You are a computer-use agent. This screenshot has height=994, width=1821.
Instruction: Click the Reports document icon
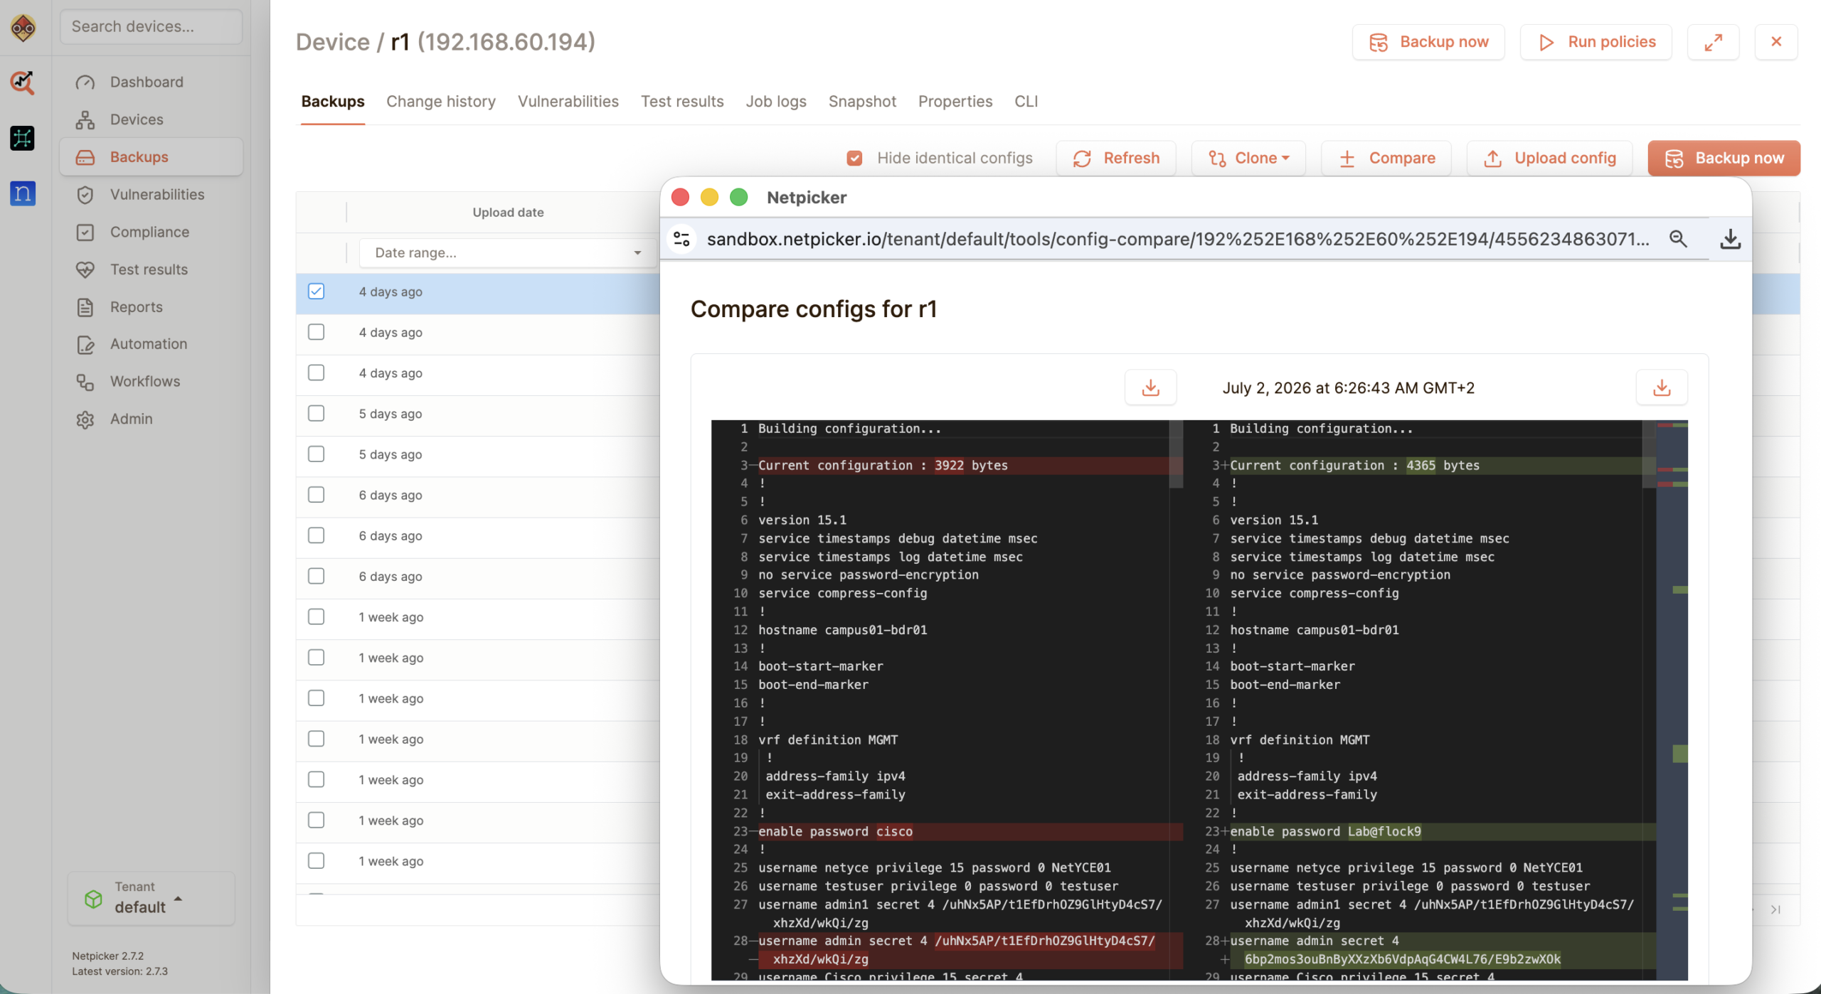(x=85, y=307)
